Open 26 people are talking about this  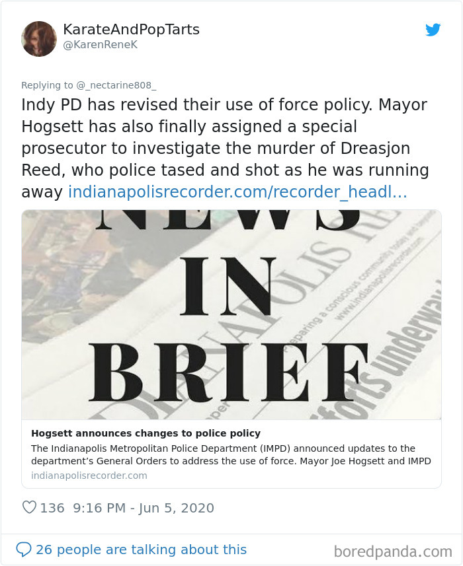141,549
